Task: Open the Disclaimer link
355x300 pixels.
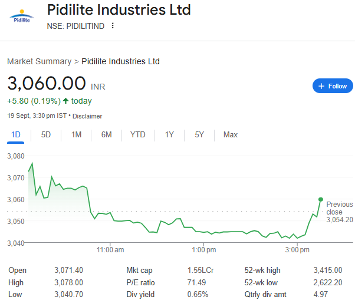Action: (87, 116)
